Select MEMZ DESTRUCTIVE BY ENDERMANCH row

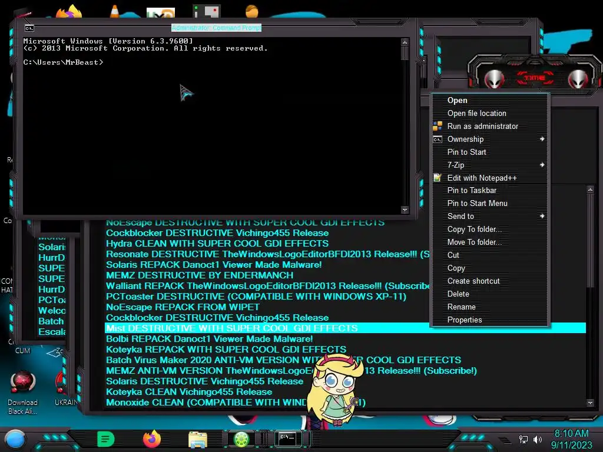[200, 275]
